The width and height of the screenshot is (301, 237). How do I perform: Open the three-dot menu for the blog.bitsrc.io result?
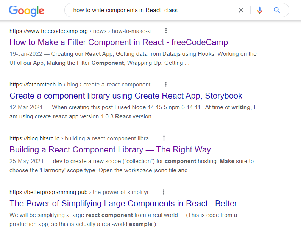coord(164,138)
